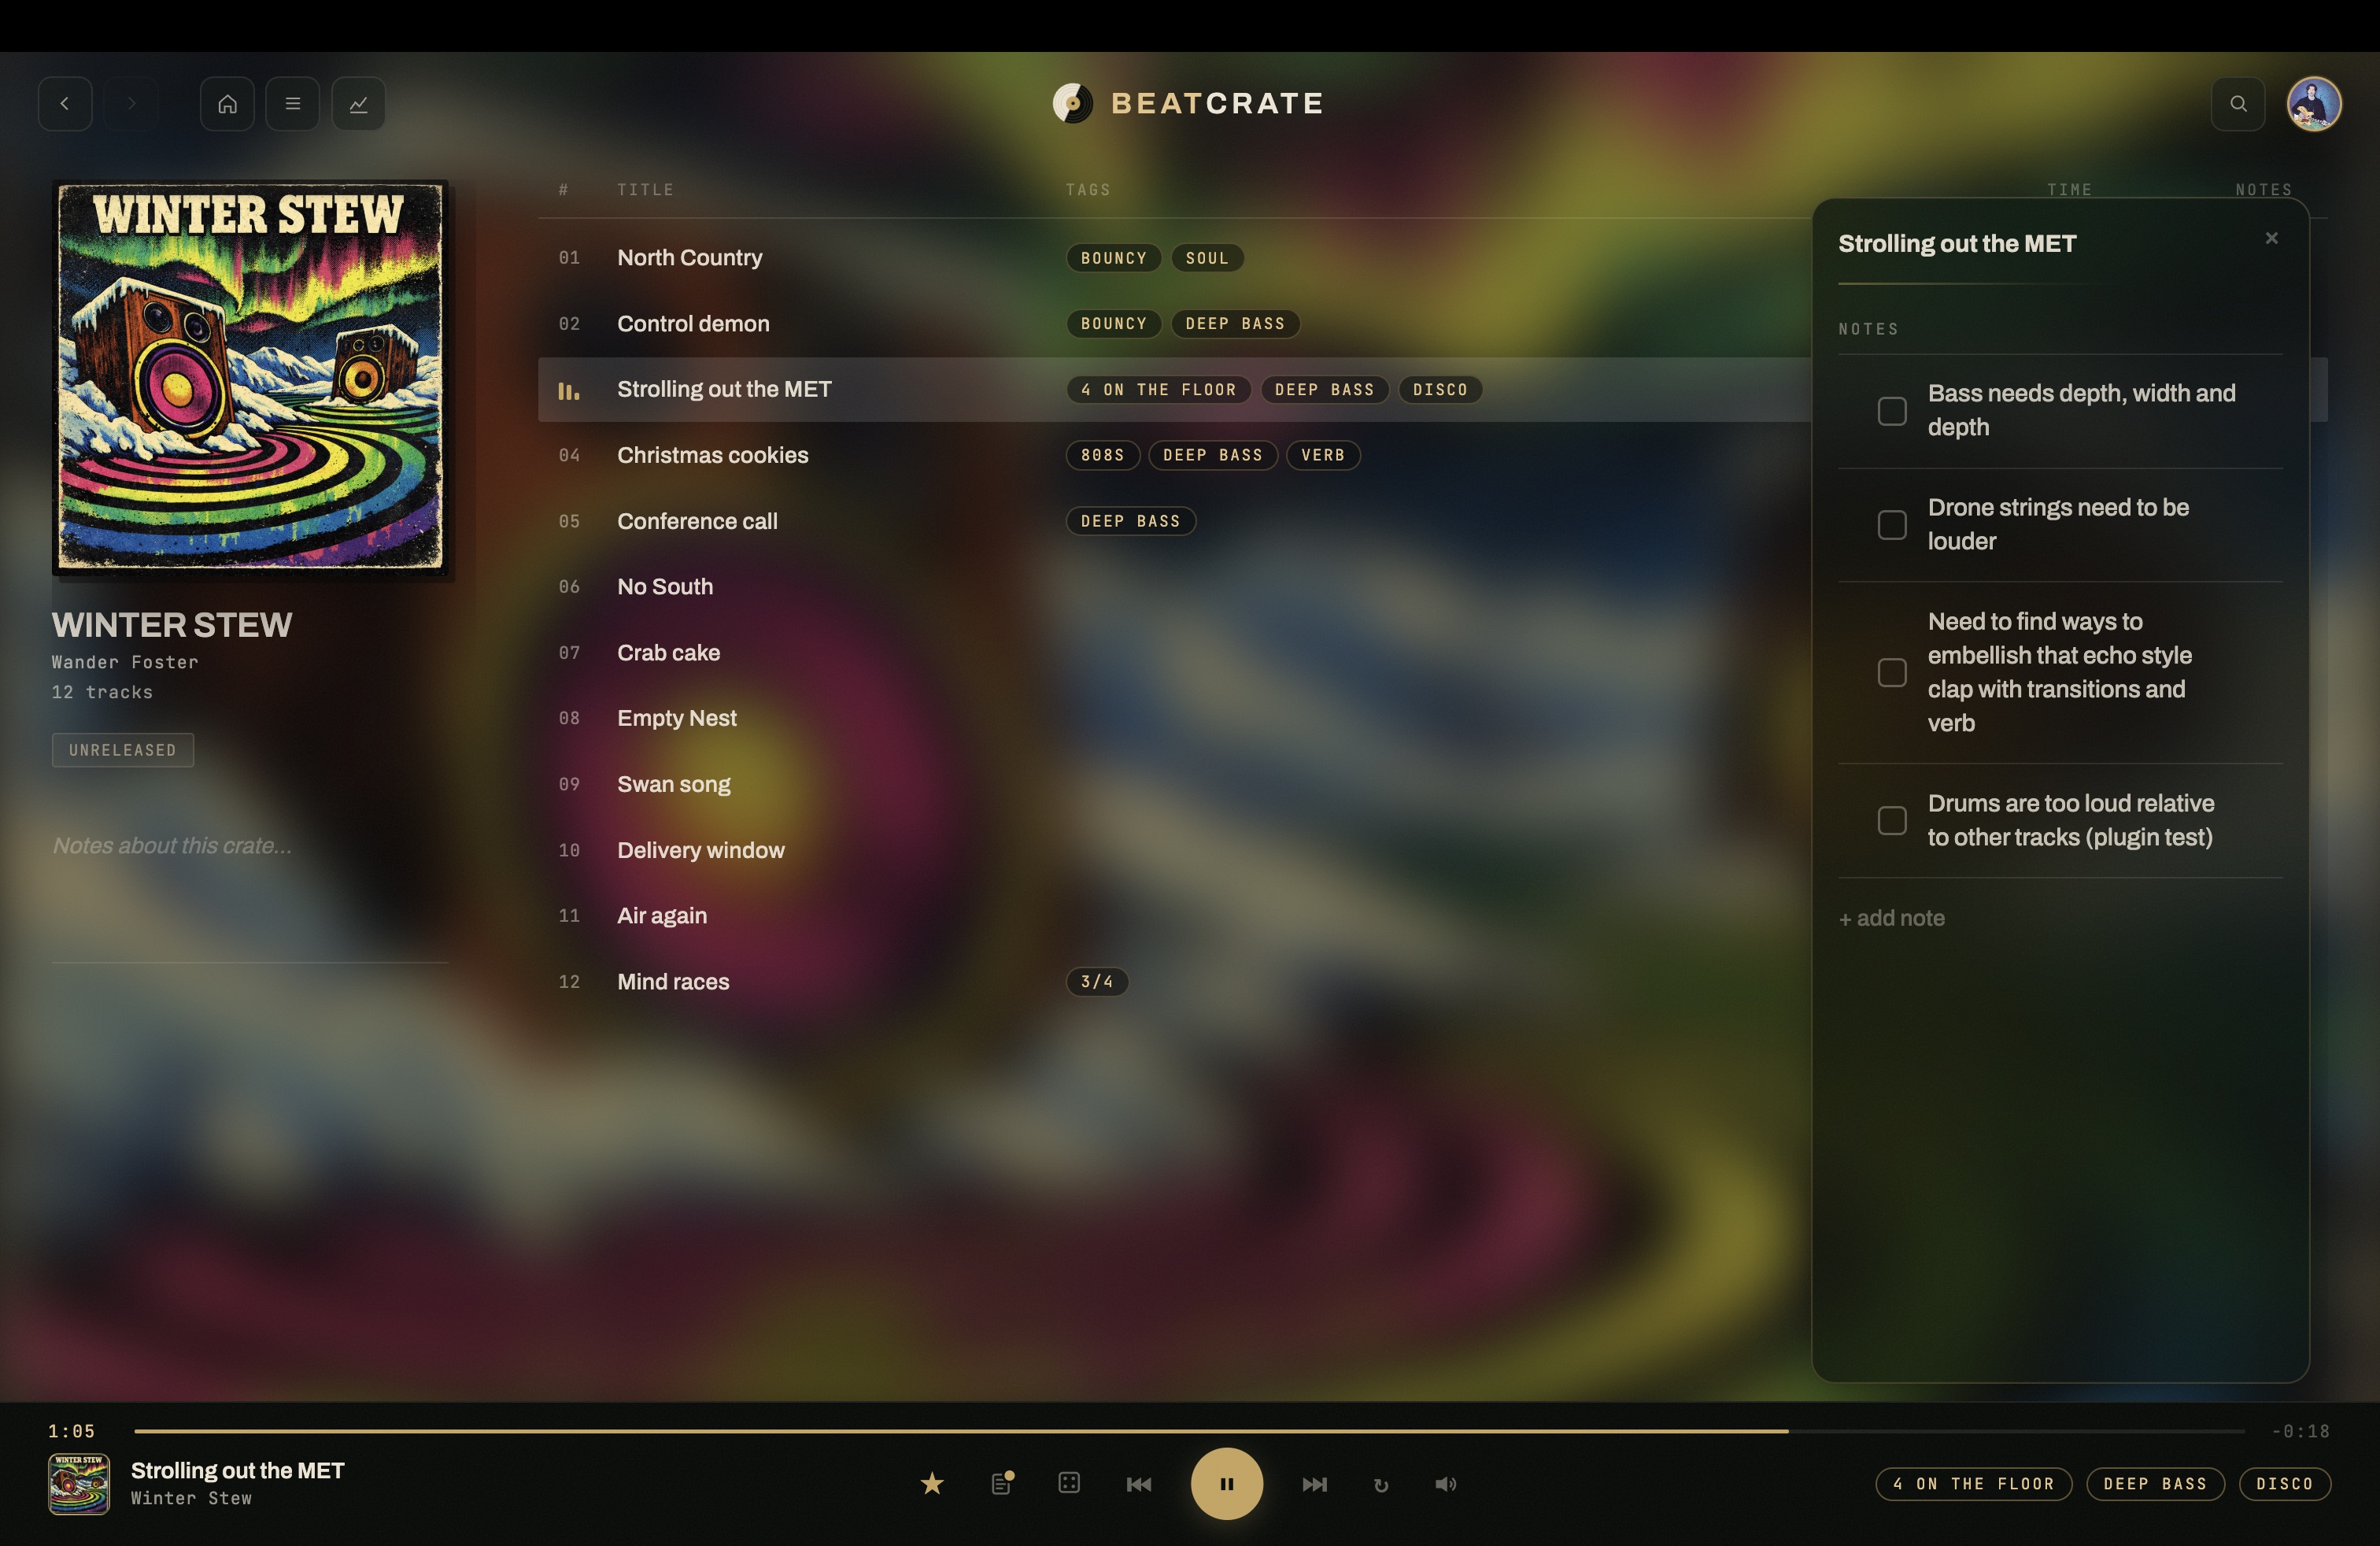The height and width of the screenshot is (1546, 2380).
Task: Click SOUL tag on North Country
Action: tap(1207, 258)
